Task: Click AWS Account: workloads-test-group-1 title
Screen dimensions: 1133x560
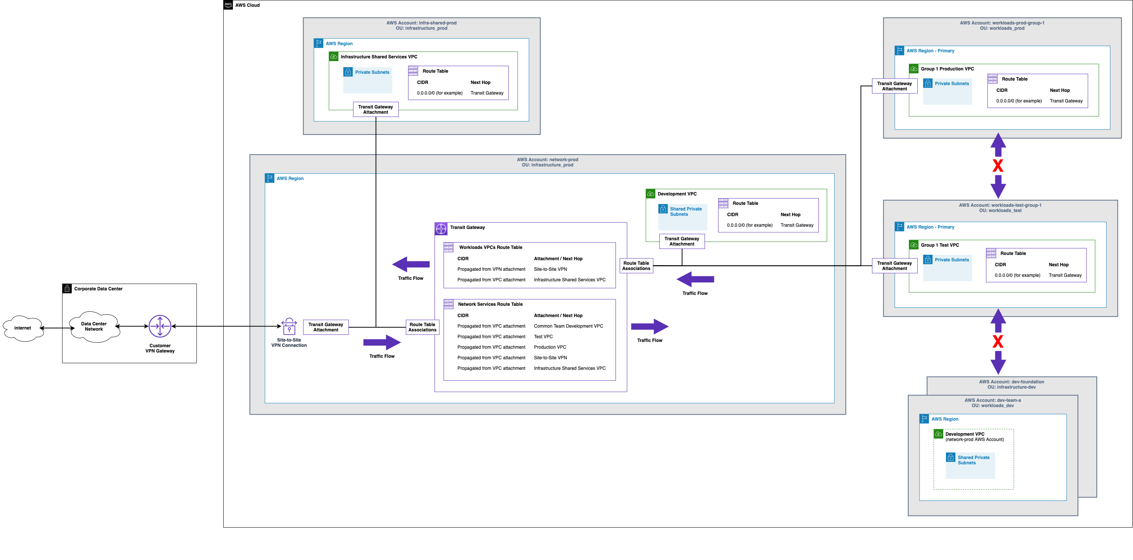Action: click(1000, 205)
